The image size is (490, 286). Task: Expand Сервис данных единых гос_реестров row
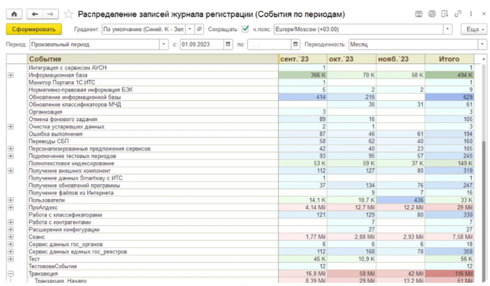pyautogui.click(x=11, y=251)
